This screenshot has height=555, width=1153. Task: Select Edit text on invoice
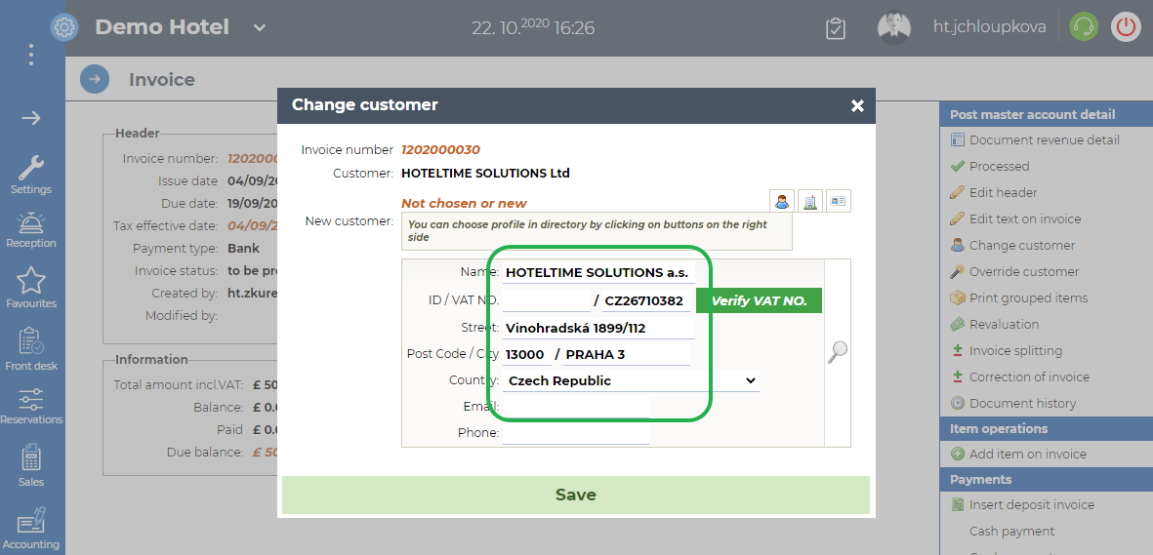1024,219
